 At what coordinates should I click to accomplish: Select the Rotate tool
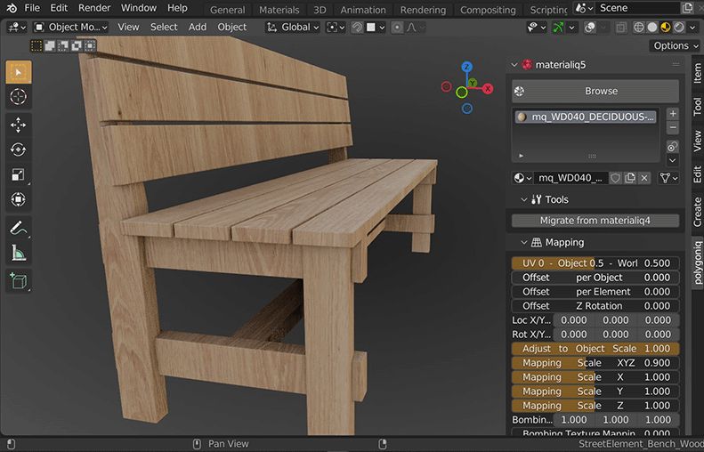pos(19,149)
